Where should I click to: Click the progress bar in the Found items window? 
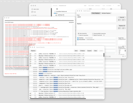(x=39, y=20)
